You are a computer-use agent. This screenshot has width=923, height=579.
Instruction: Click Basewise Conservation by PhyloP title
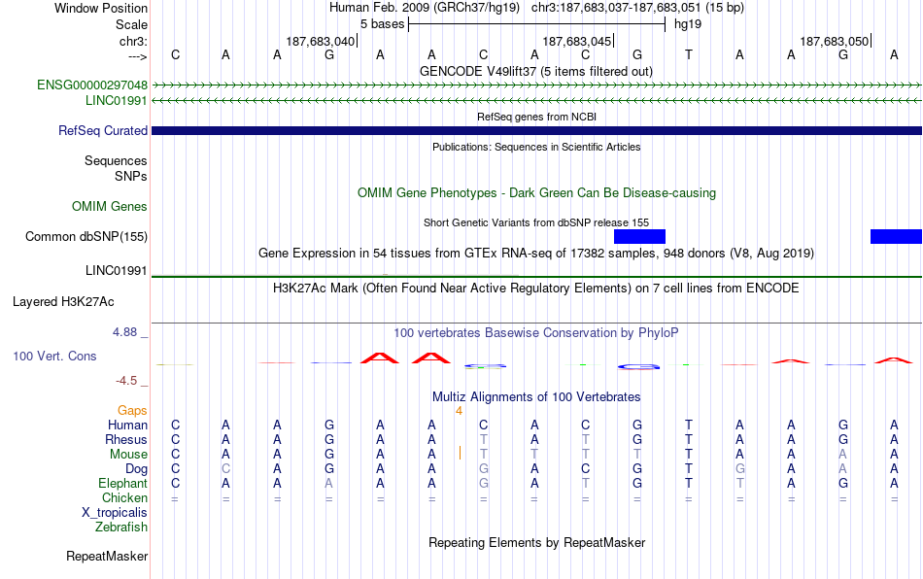click(x=536, y=332)
